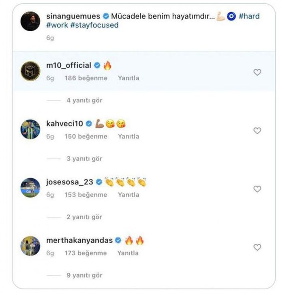This screenshot has height=295, width=285.
Task: Click Yanıtla under kahveci10's comment
Action: click(x=128, y=137)
